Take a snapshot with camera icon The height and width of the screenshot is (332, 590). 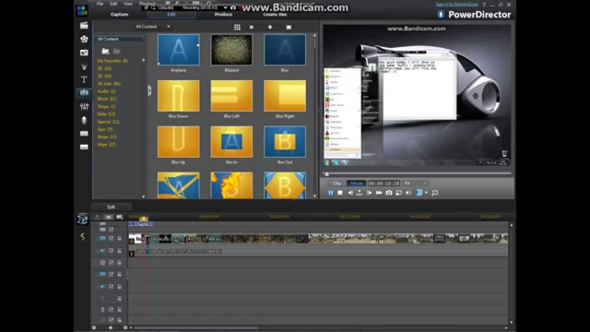pyautogui.click(x=389, y=193)
